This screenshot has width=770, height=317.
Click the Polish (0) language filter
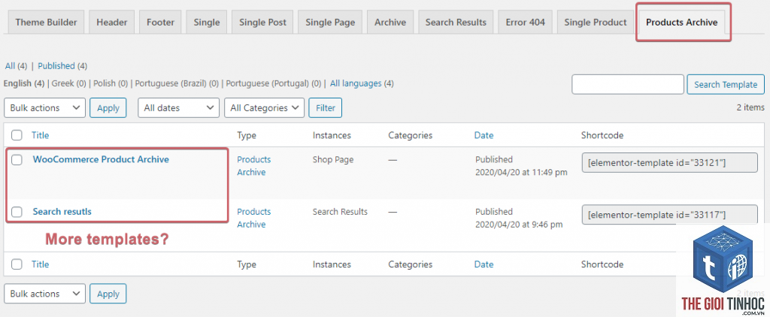111,83
